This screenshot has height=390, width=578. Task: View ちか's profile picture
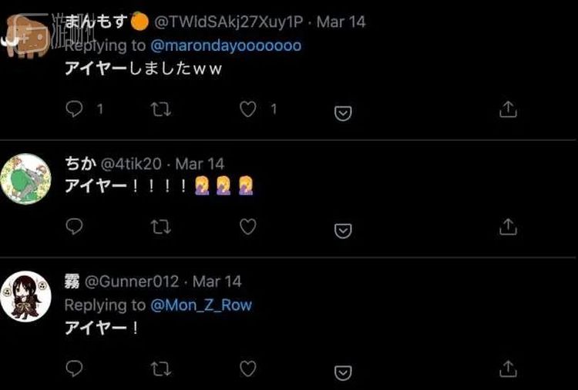tap(26, 179)
